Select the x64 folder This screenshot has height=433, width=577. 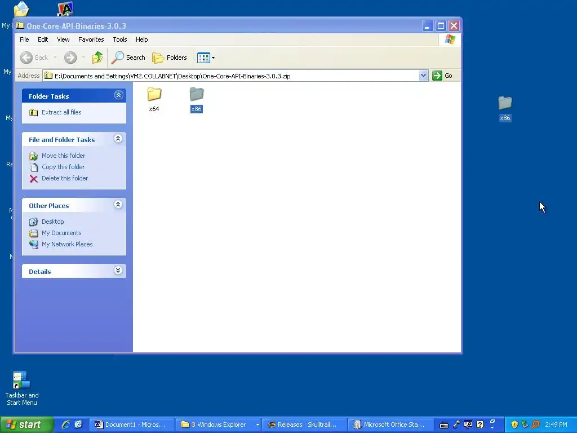pyautogui.click(x=154, y=99)
